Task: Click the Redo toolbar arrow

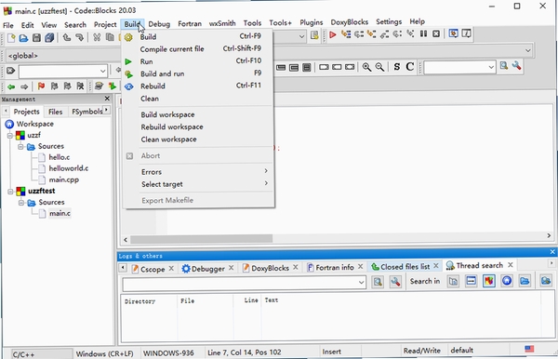Action: (x=79, y=37)
